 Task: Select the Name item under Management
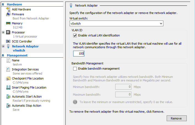[16, 60]
